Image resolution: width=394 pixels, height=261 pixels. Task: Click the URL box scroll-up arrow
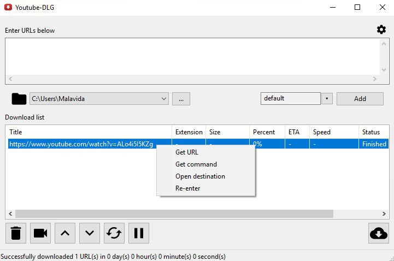384,44
